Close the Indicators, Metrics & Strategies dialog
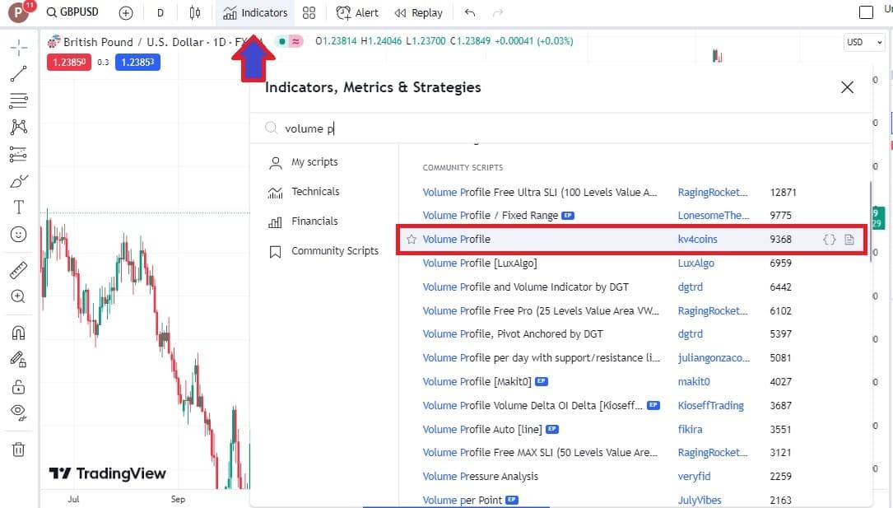 (x=848, y=87)
